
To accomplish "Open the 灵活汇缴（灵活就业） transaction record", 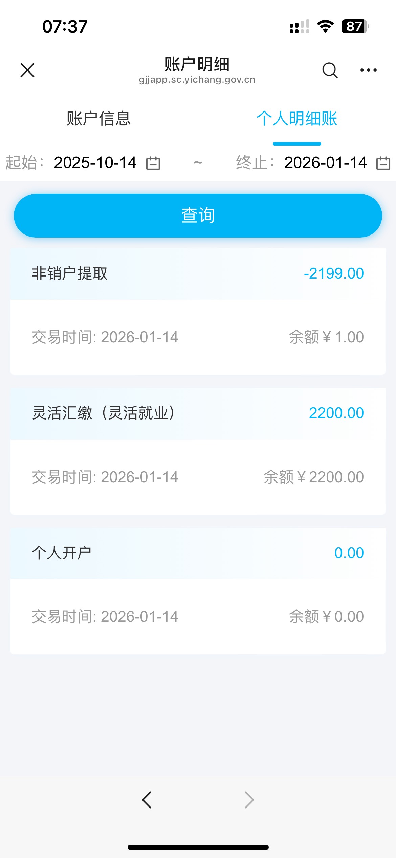I will 198,451.
